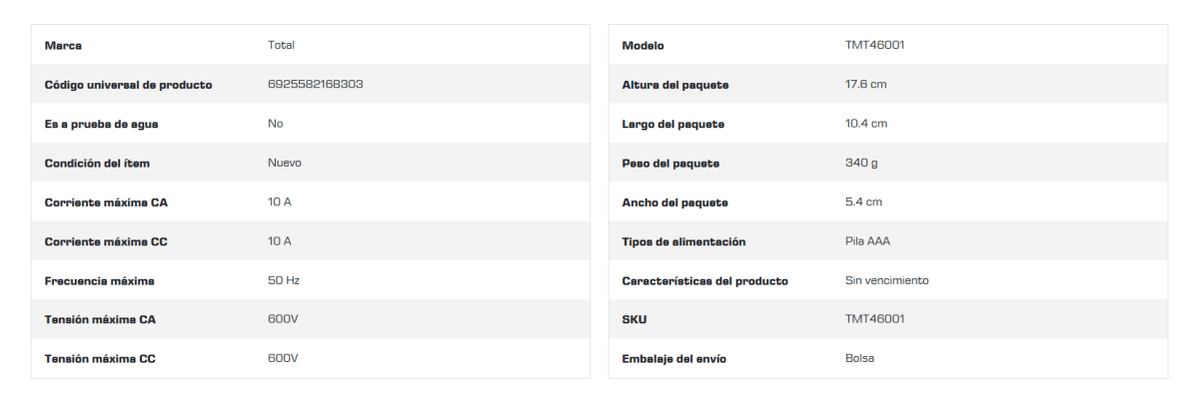Click the Tensión máxima CC label
The height and width of the screenshot is (399, 1199).
(100, 359)
